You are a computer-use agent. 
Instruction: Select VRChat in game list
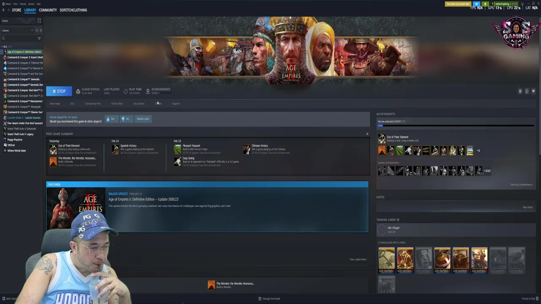22,145
